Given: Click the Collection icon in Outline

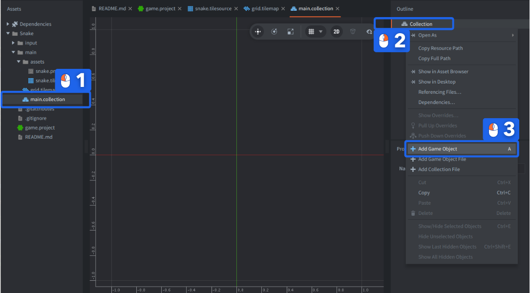Looking at the screenshot, I should [x=404, y=24].
